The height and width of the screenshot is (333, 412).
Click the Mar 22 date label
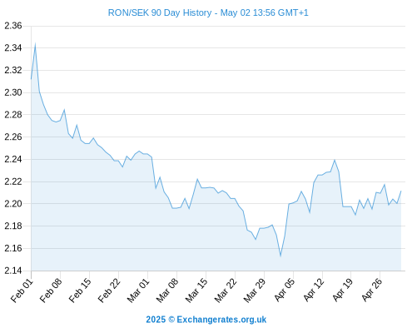(226, 291)
